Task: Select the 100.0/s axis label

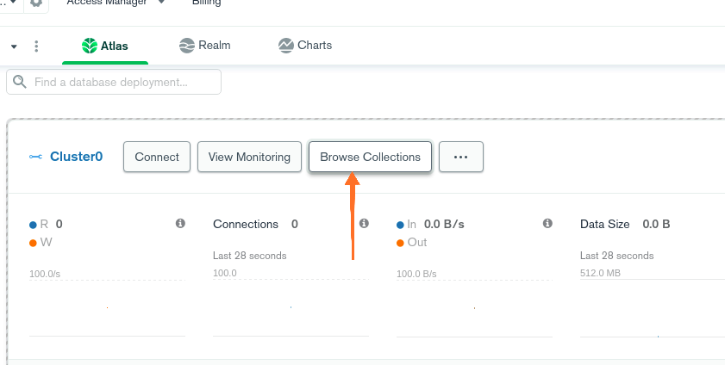Action: coord(45,274)
